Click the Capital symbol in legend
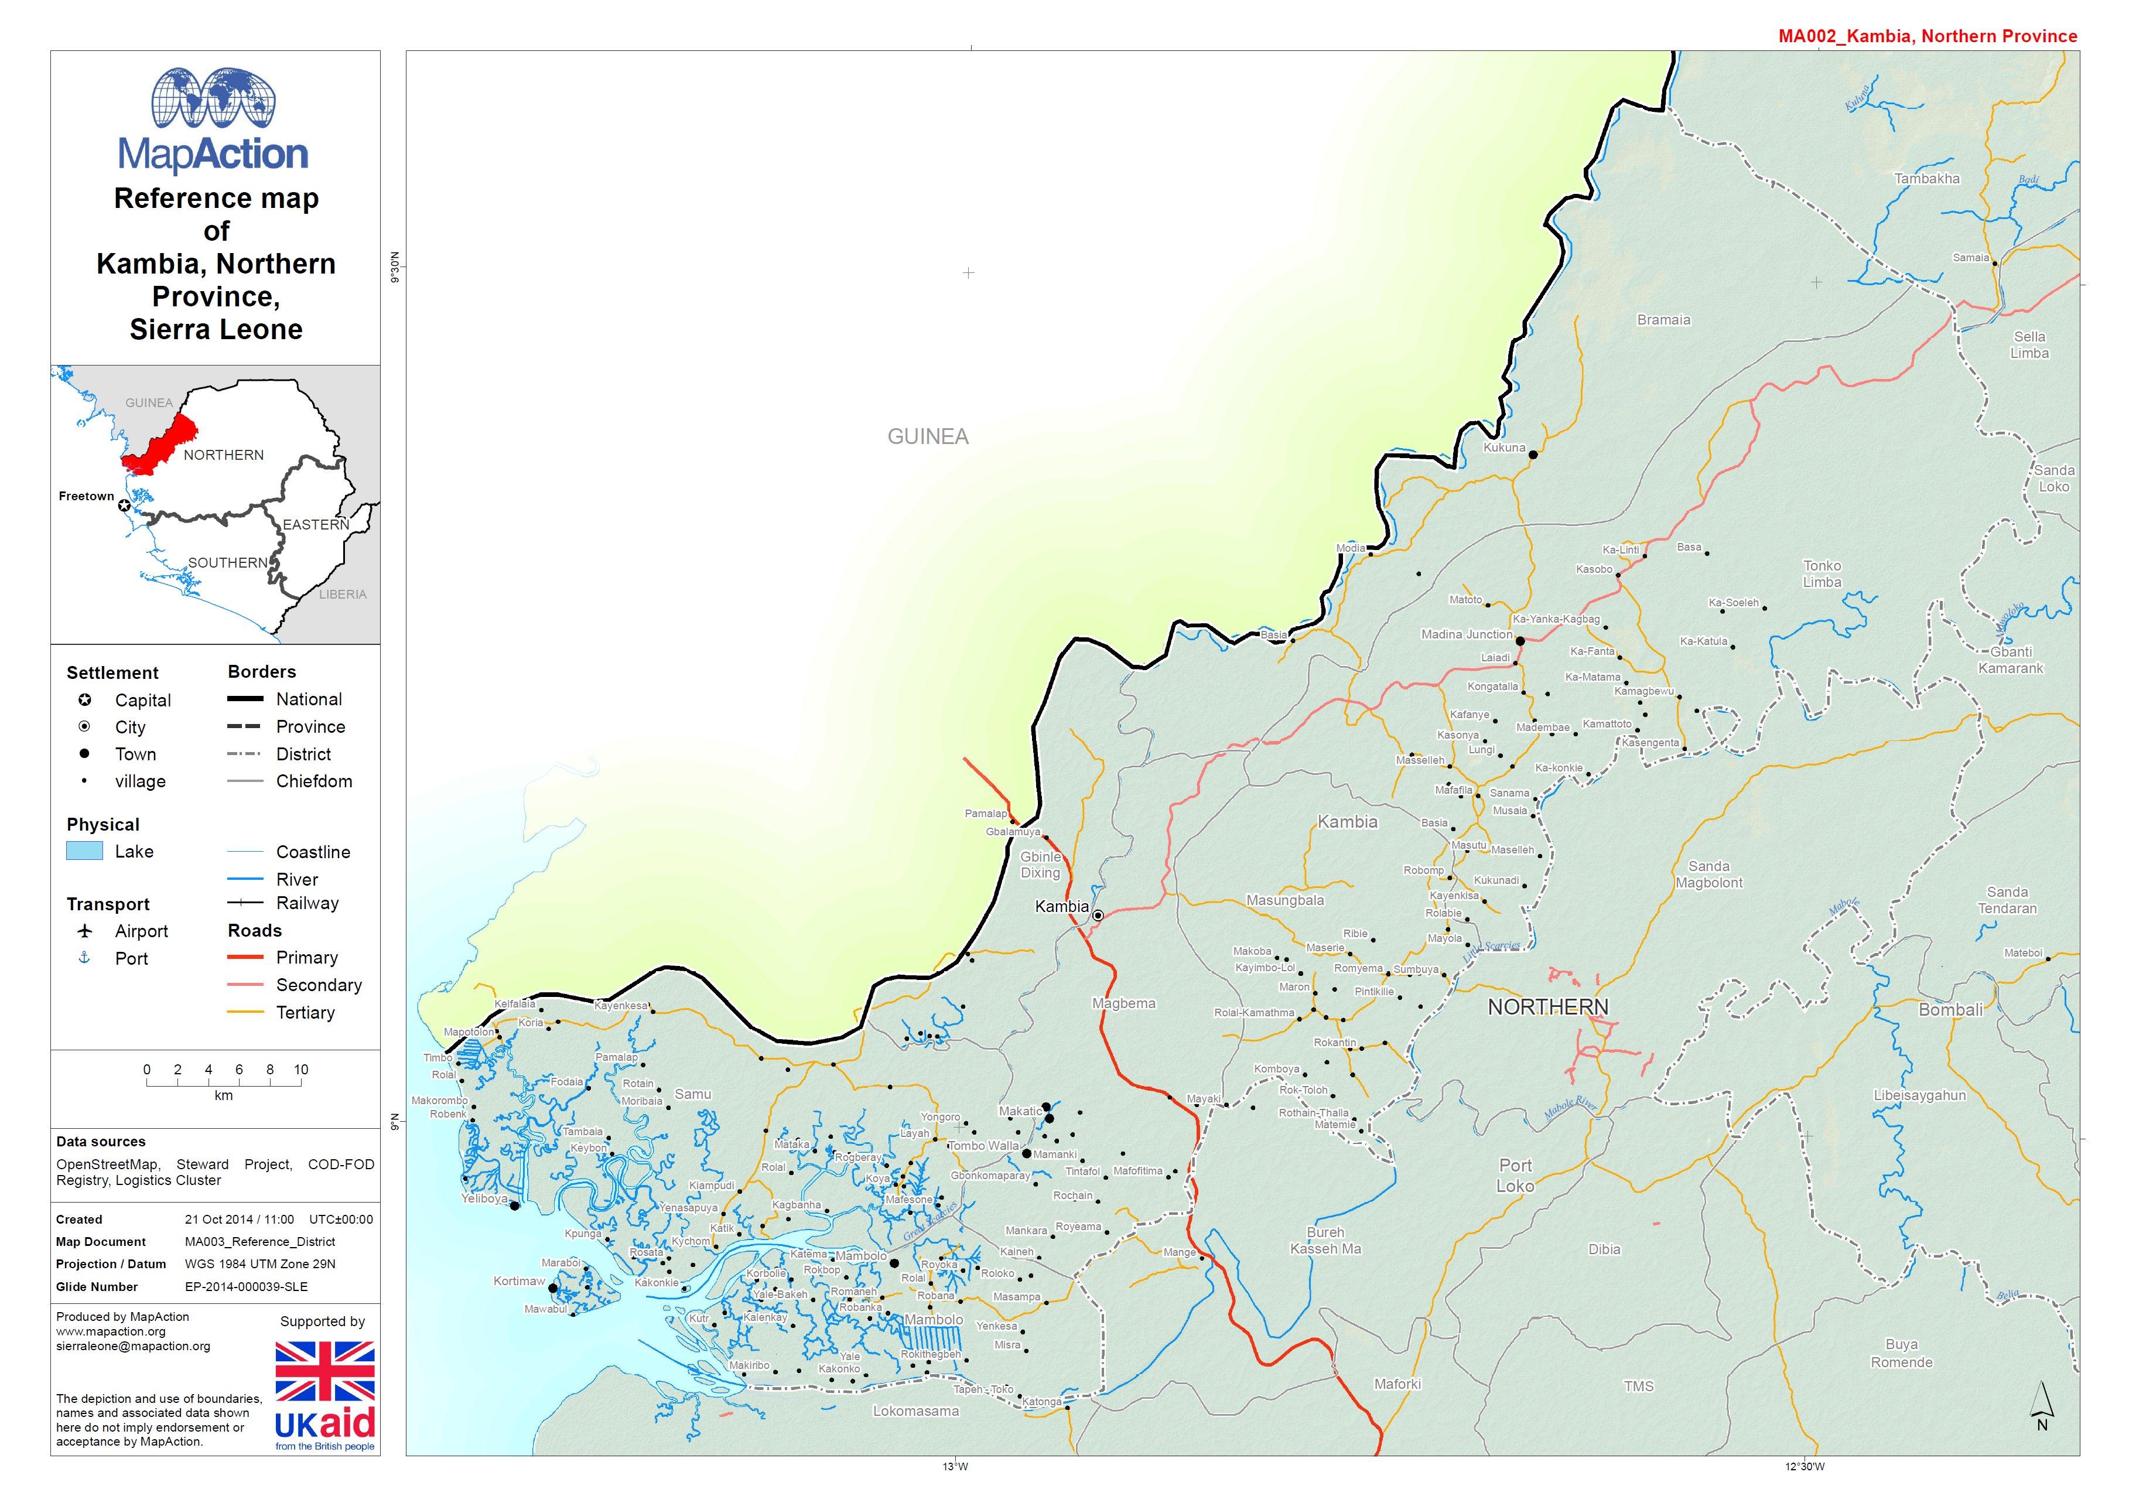 tap(84, 700)
